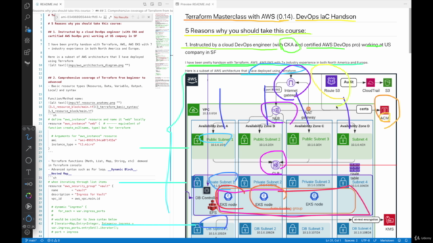Open the color wheel picker in drawing palette
The height and width of the screenshot is (243, 433).
click(x=28, y=196)
